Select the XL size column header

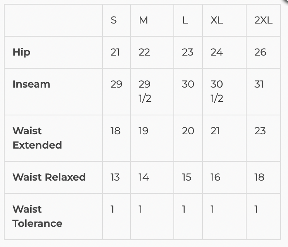217,20
